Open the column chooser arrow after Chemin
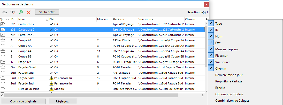 point(206,19)
